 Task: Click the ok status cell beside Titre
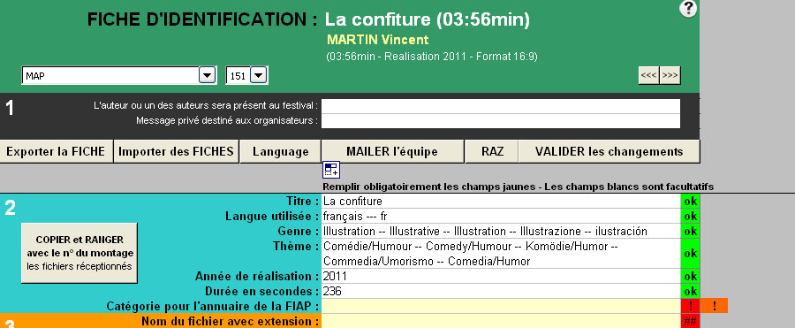tap(690, 201)
